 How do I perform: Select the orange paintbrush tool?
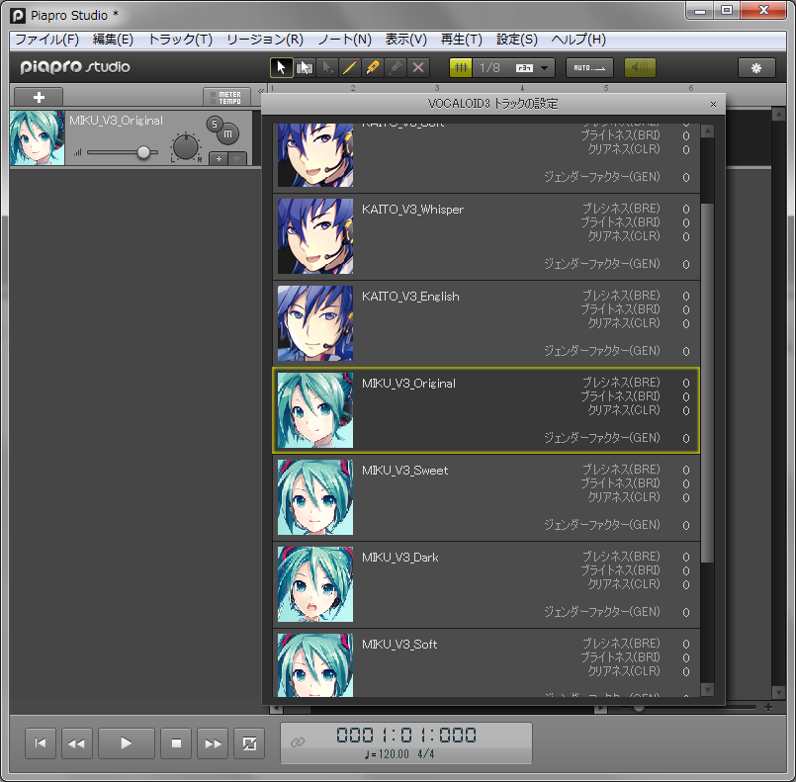373,67
